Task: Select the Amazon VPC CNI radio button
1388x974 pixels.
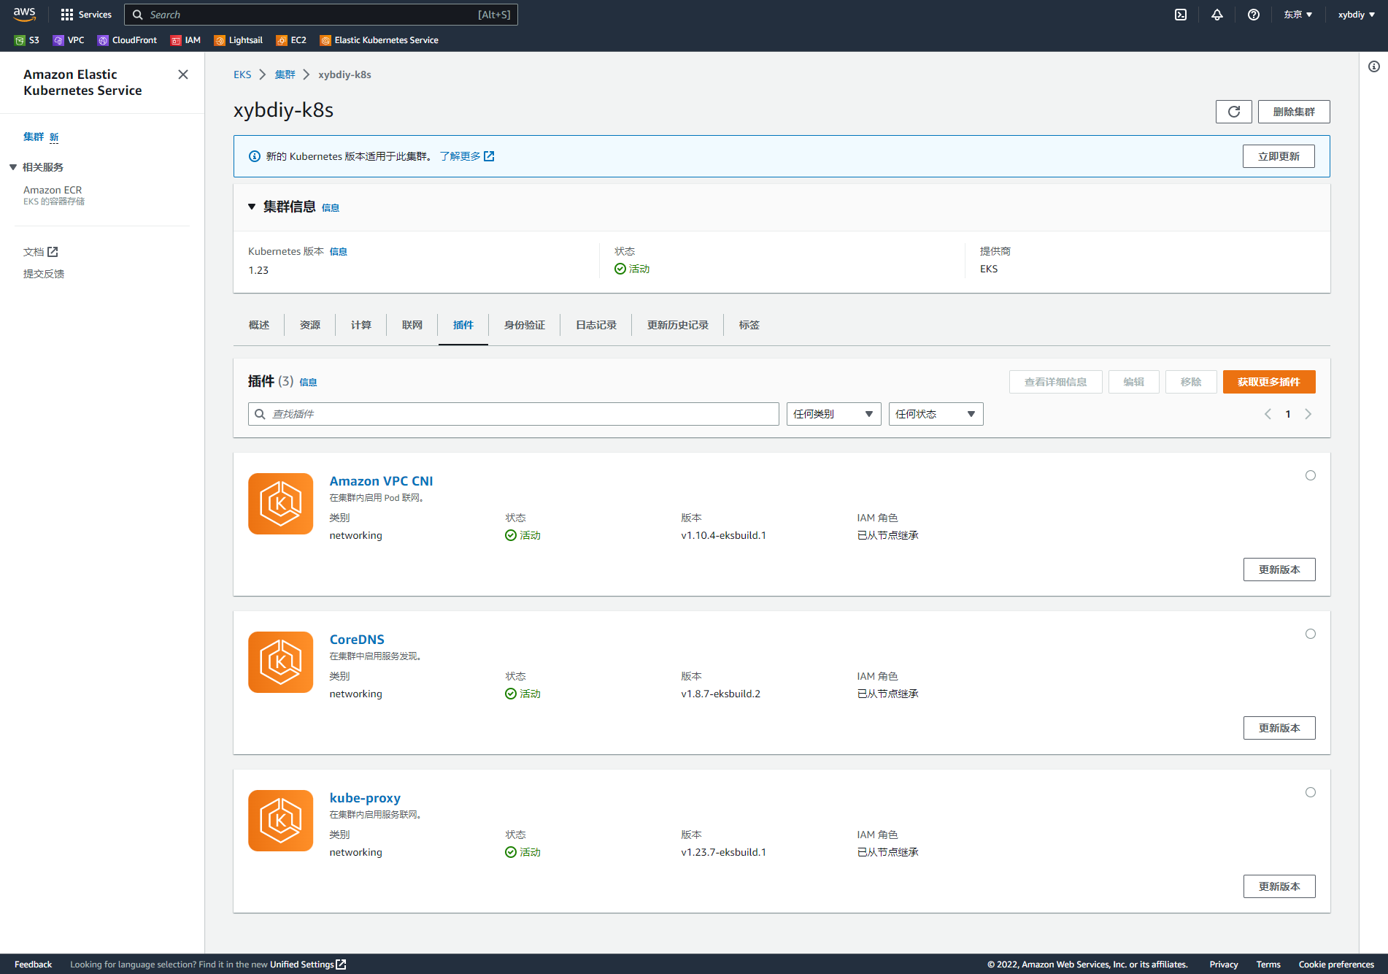Action: coord(1311,475)
